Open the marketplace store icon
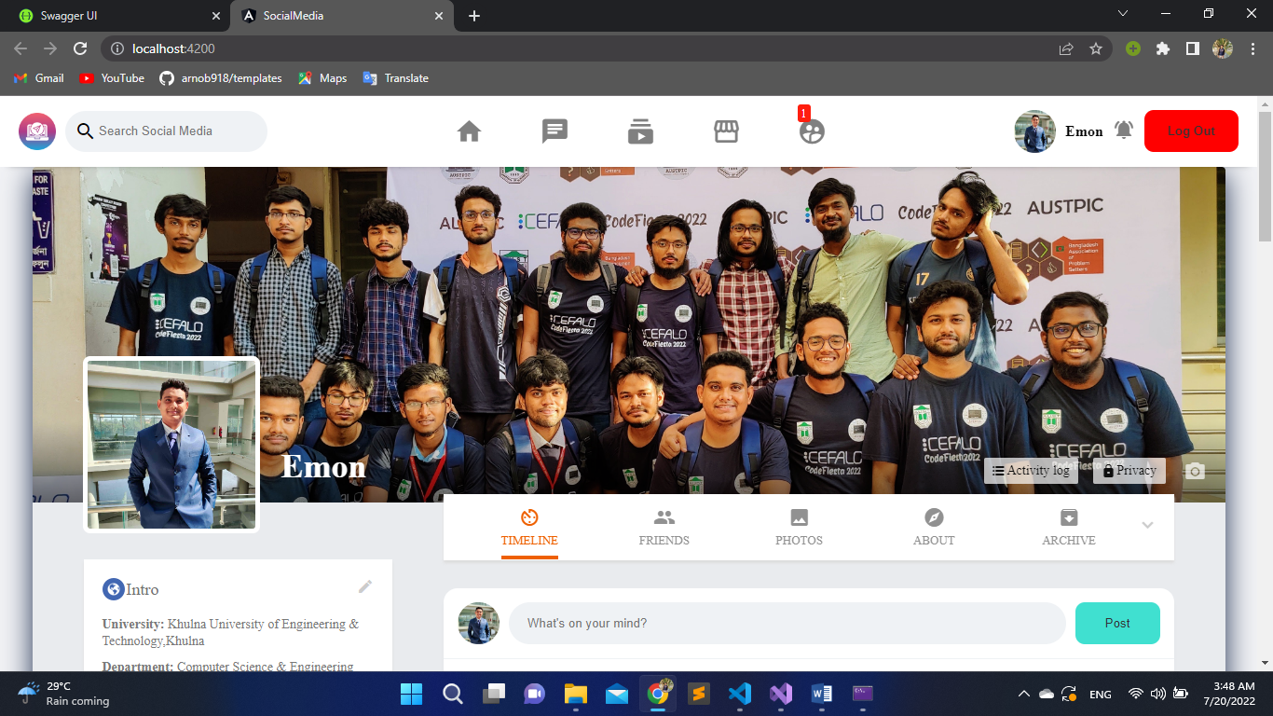The image size is (1273, 716). point(726,131)
